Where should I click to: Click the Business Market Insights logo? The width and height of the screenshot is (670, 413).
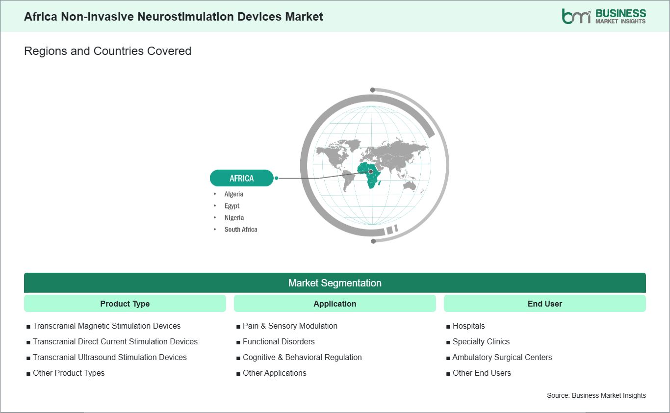(x=604, y=16)
